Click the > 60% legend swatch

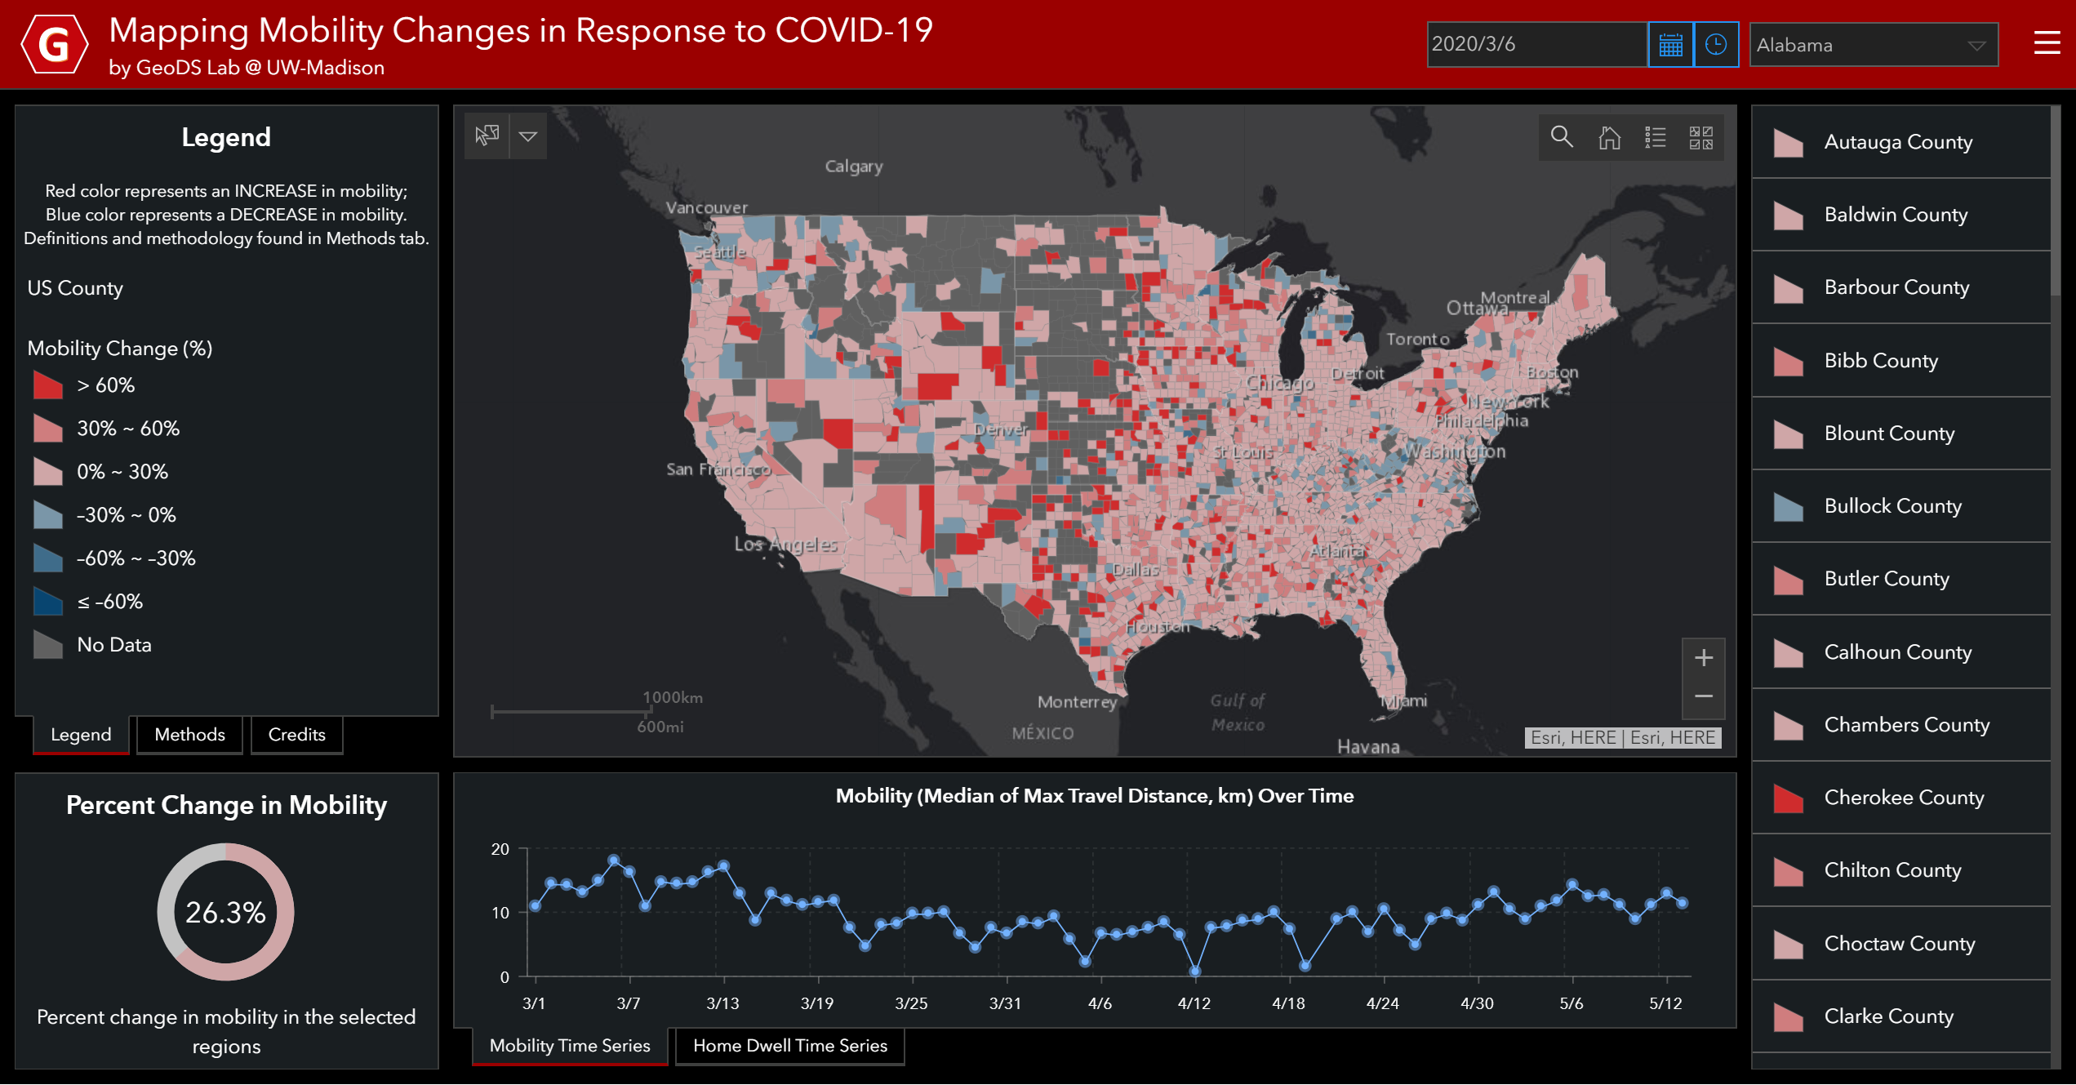point(48,385)
